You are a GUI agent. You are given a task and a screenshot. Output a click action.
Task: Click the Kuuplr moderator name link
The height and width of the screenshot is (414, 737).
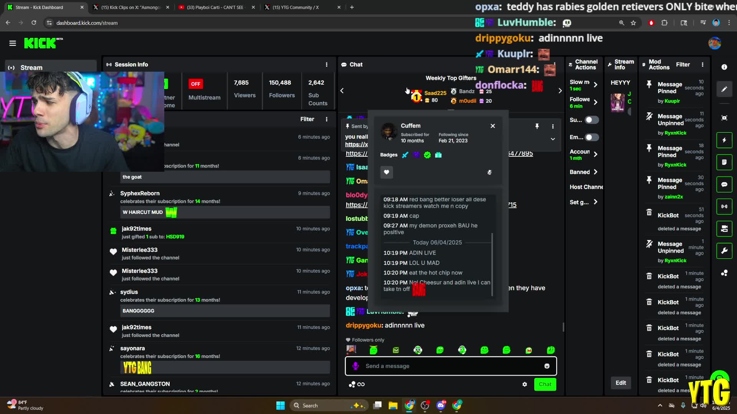click(672, 101)
